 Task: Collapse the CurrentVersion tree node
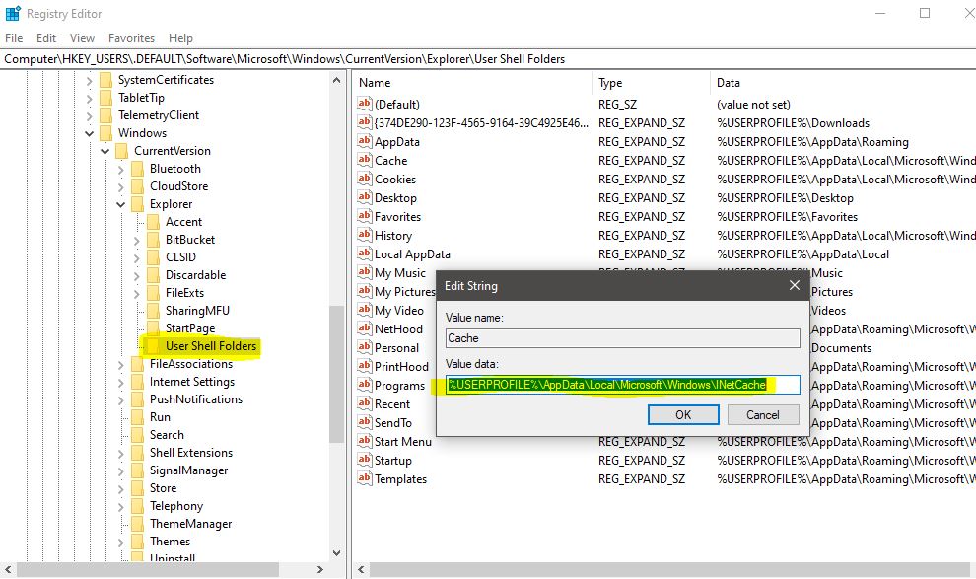point(105,151)
